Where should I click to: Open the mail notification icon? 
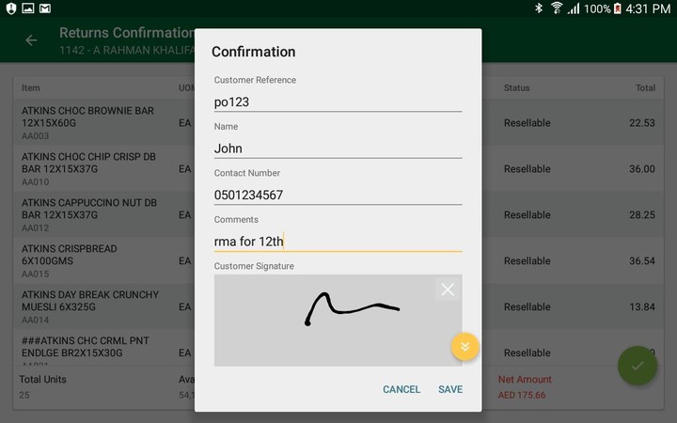pos(44,8)
